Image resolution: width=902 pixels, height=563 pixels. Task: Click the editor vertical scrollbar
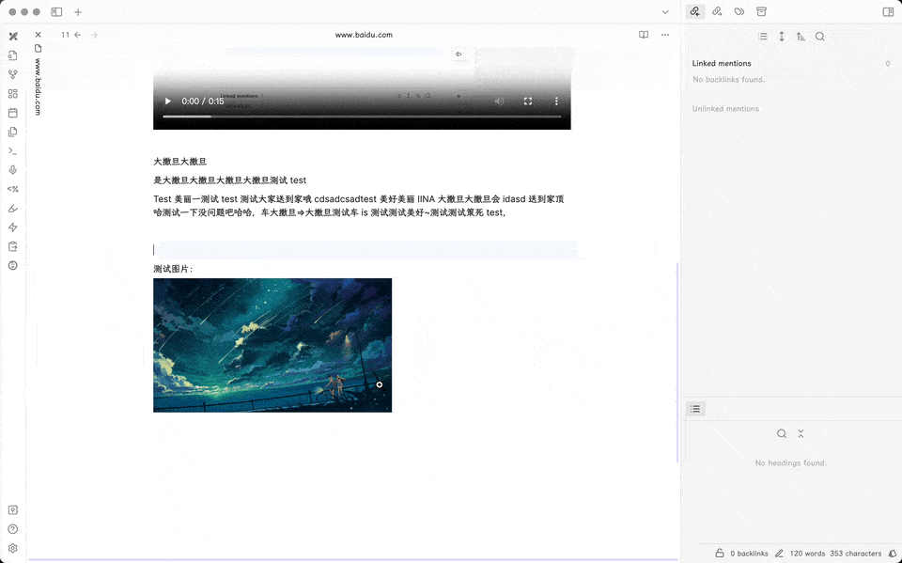[x=677, y=363]
